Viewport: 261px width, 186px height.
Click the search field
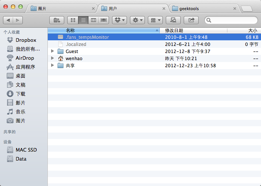coord(232,20)
